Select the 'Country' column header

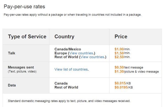[x=64, y=37]
